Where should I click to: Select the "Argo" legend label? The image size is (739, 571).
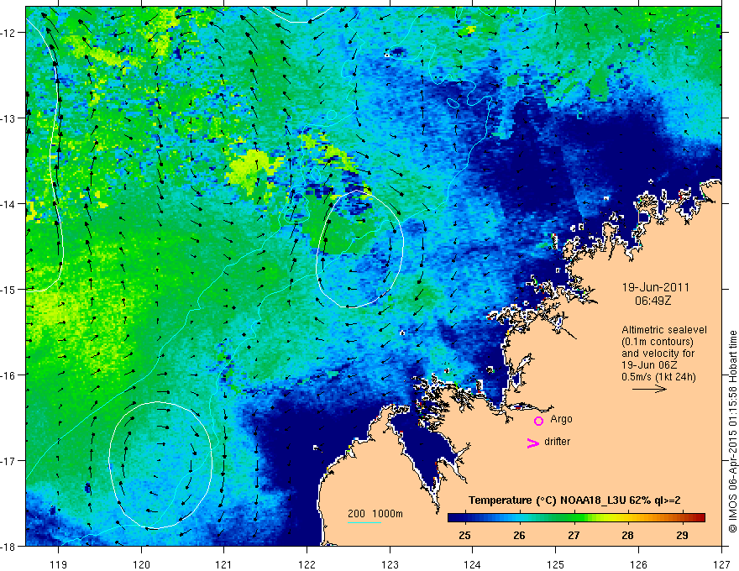click(x=561, y=419)
